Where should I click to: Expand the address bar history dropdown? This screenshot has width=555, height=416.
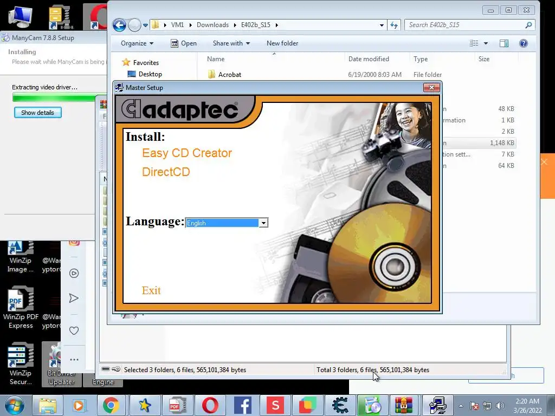click(x=382, y=25)
